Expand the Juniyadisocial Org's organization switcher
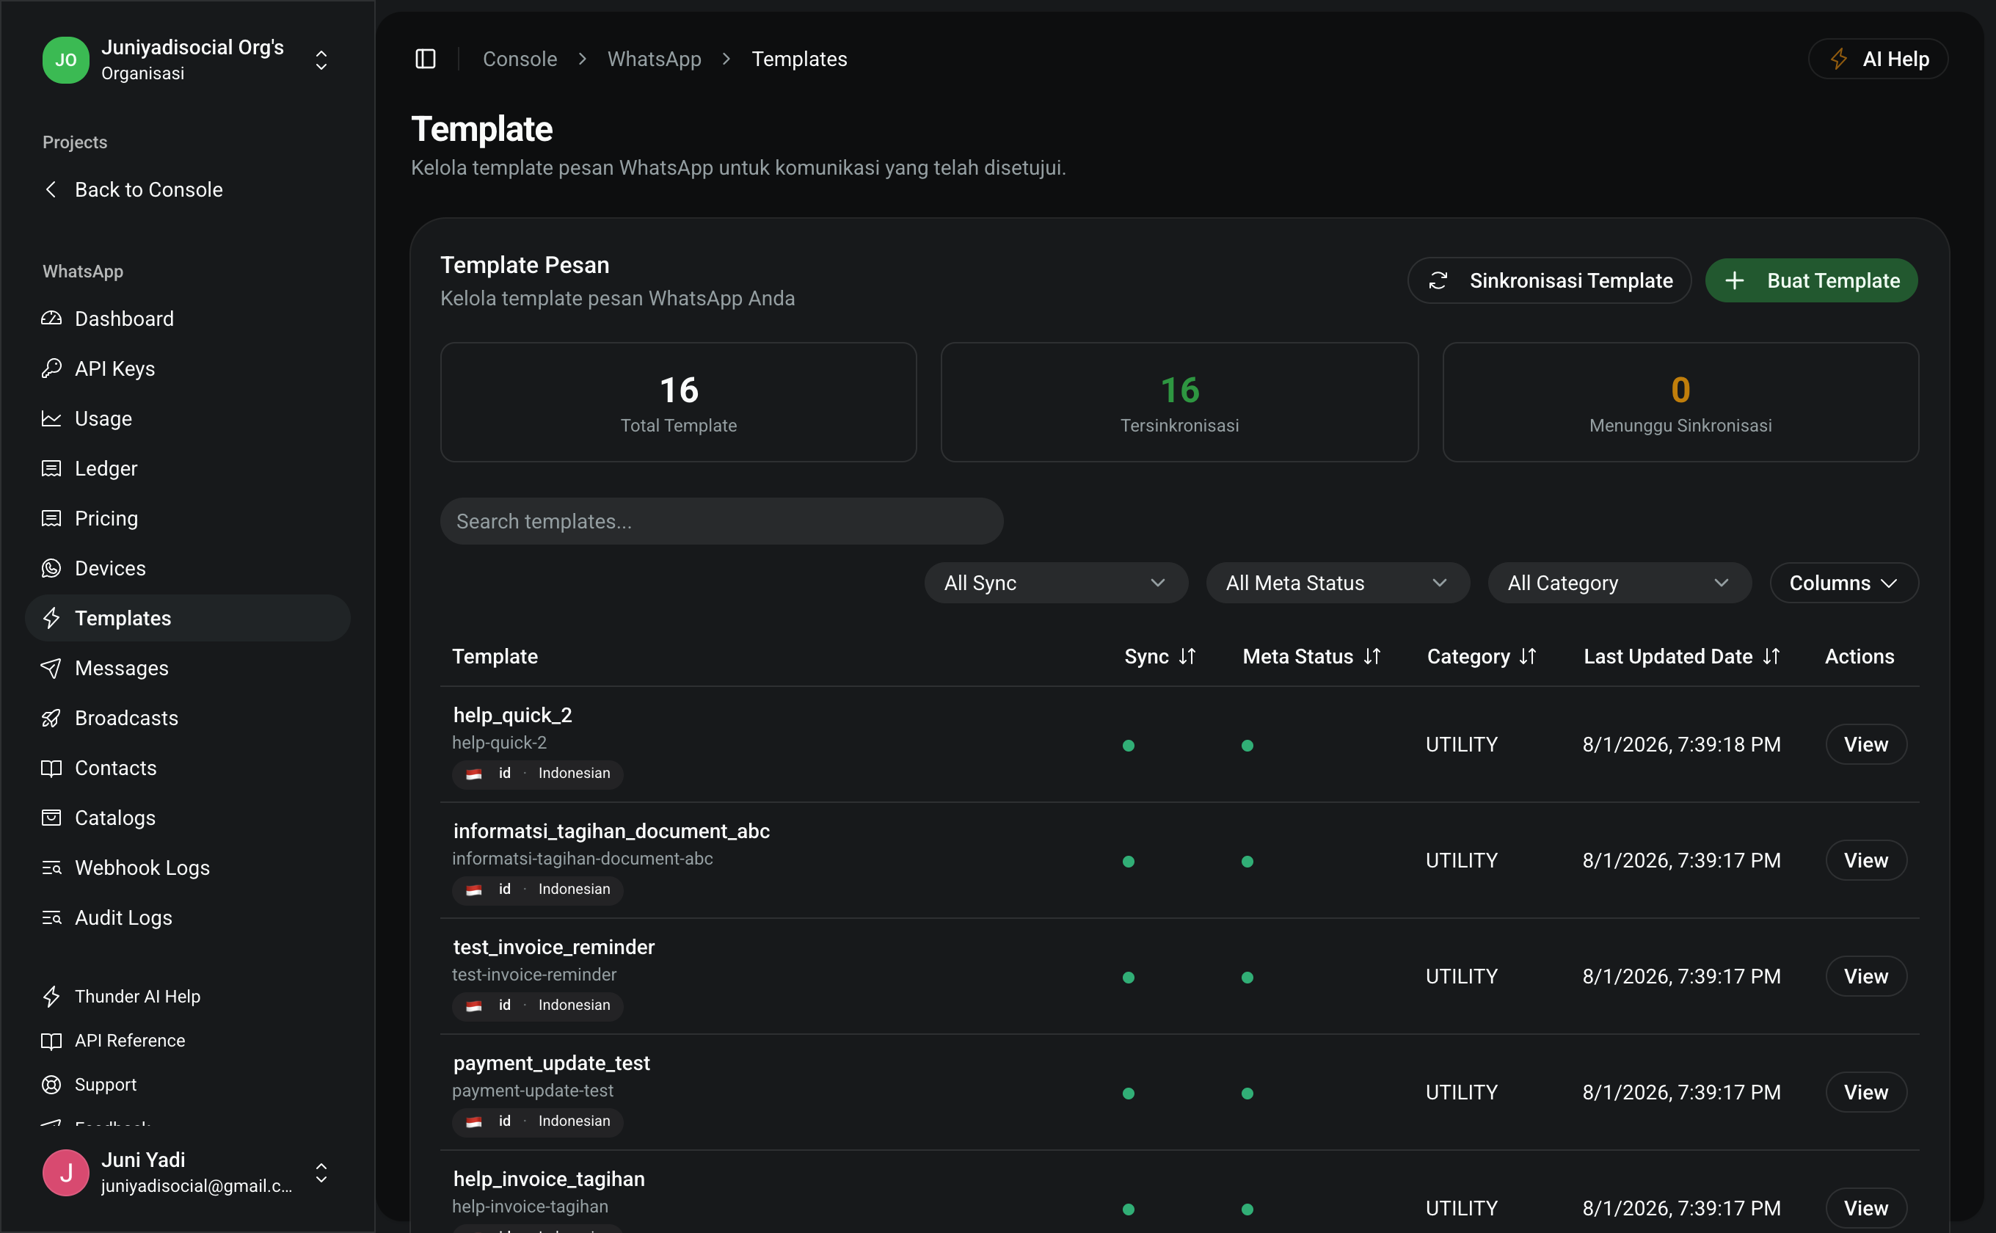Screen dimensions: 1996x1233 pyautogui.click(x=189, y=59)
